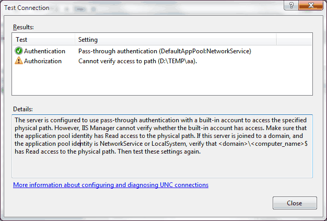This screenshot has width=327, height=221.
Task: Click the Test Connection title bar
Action: (131, 7)
